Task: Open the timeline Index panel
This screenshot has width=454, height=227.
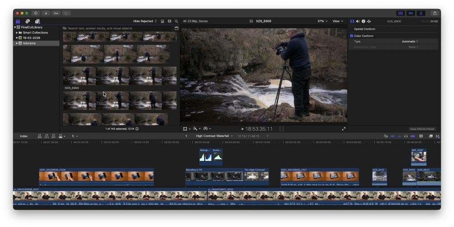Action: (24, 136)
